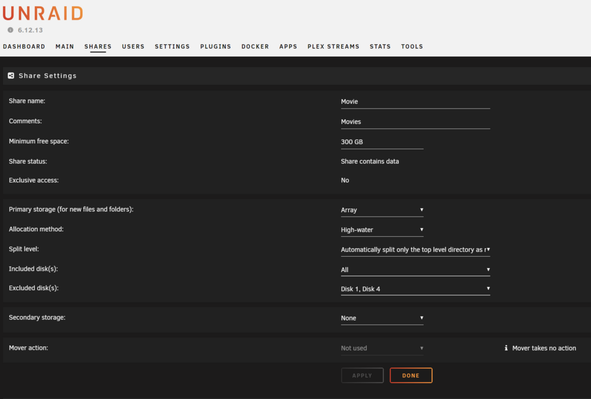The width and height of the screenshot is (591, 399).
Task: Click the Share name label
Action: click(27, 101)
